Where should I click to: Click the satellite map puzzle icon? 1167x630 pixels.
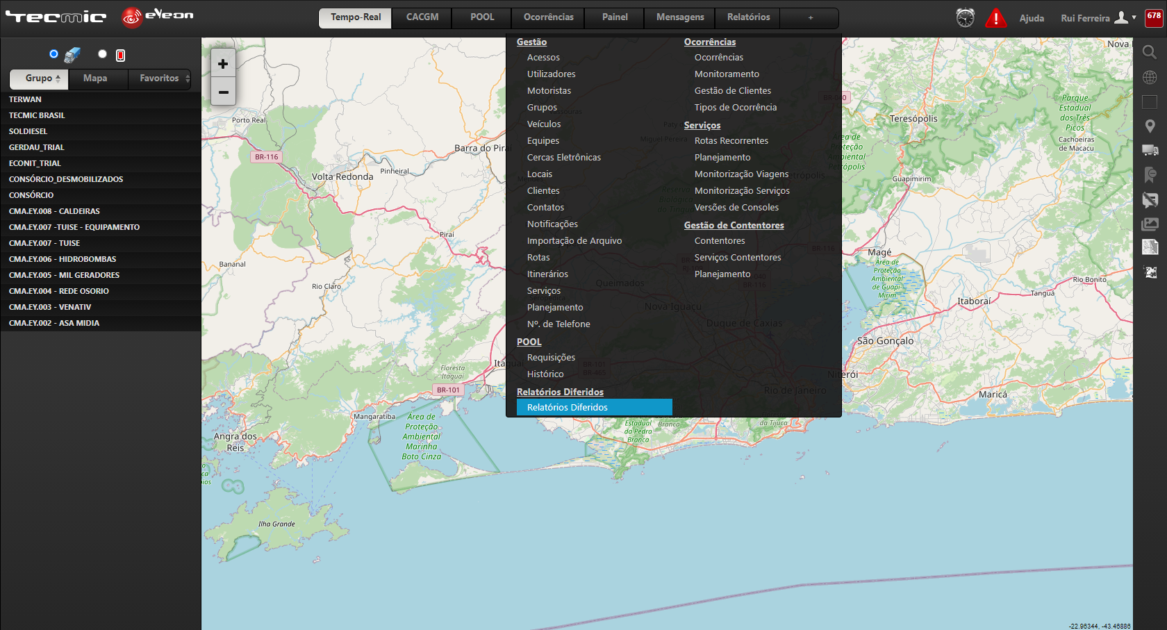[x=1150, y=272]
